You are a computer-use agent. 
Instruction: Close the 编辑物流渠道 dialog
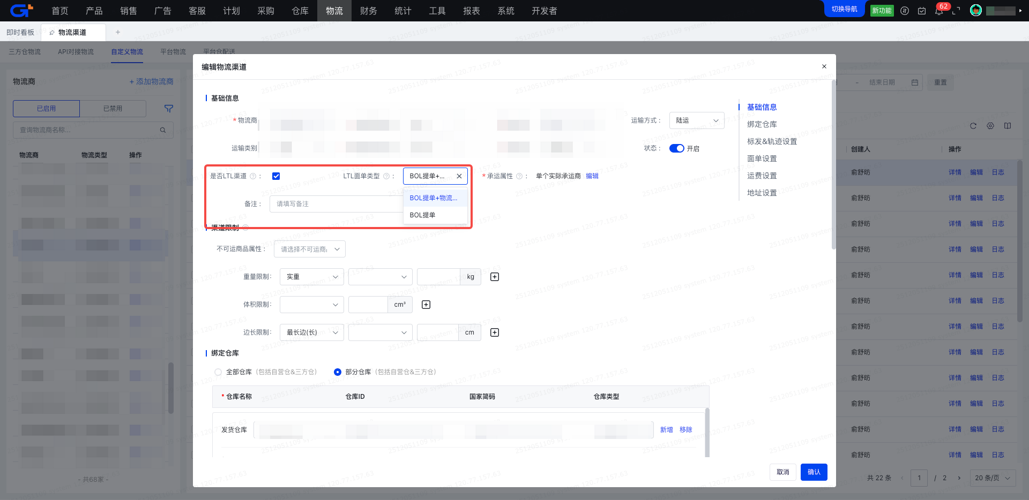pyautogui.click(x=824, y=66)
